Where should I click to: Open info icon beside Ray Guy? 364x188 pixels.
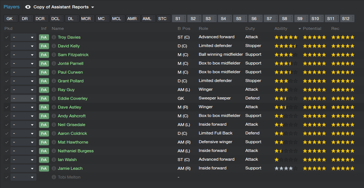[54, 90]
